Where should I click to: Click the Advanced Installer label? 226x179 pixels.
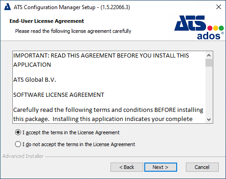pyautogui.click(x=23, y=156)
